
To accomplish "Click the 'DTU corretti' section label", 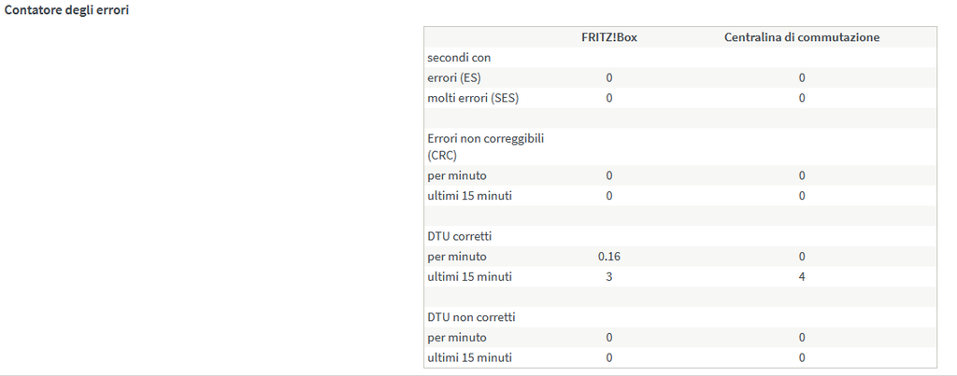I will (461, 236).
